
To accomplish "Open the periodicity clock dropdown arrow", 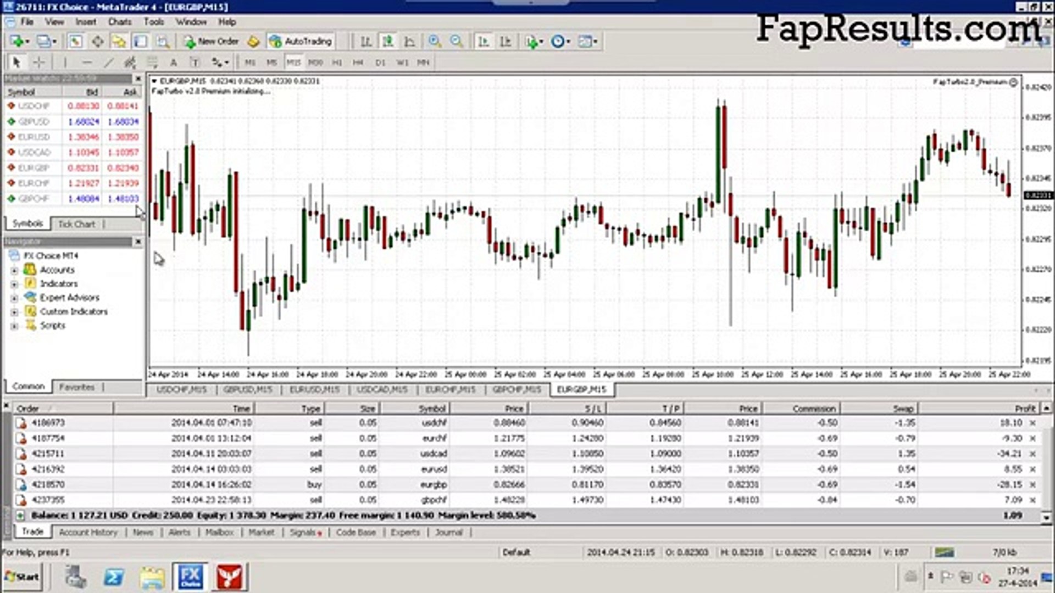I will coord(568,42).
